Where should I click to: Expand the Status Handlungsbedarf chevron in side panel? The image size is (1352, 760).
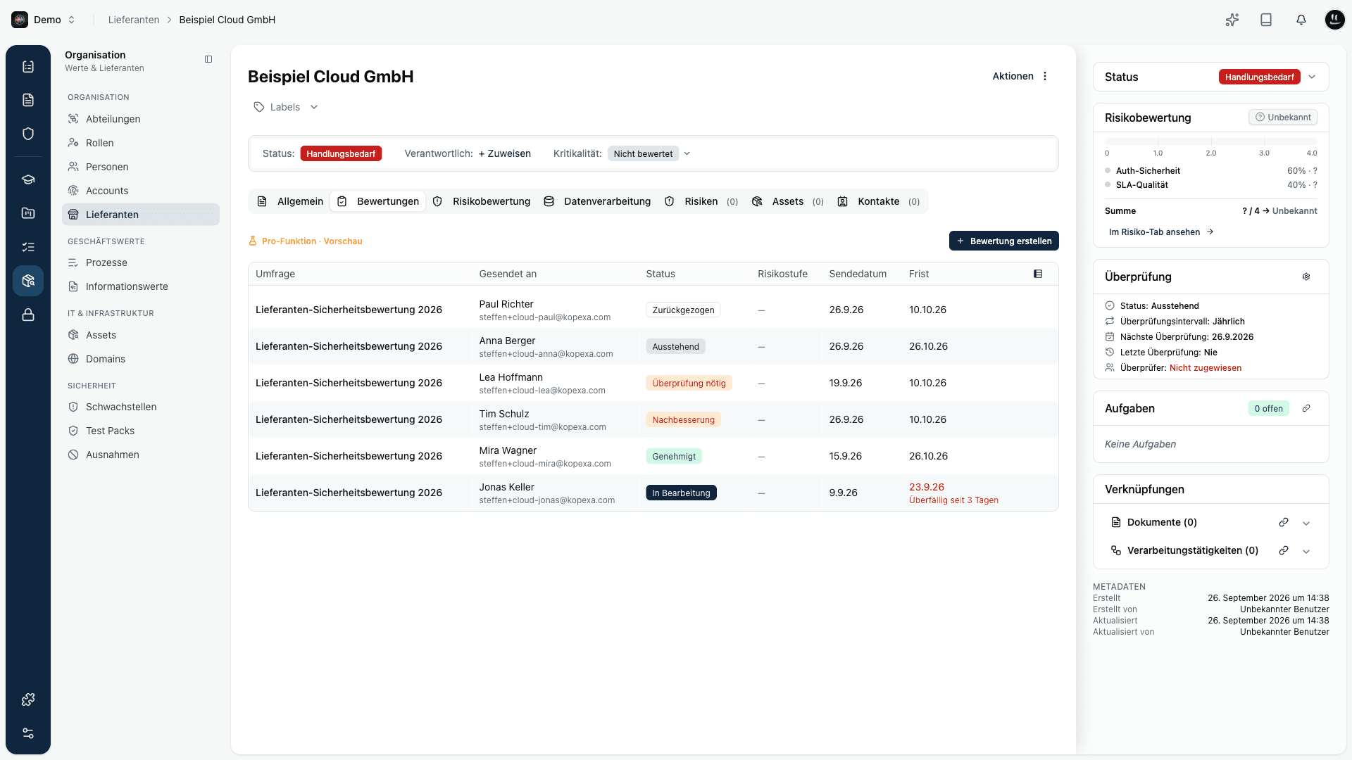(x=1312, y=77)
